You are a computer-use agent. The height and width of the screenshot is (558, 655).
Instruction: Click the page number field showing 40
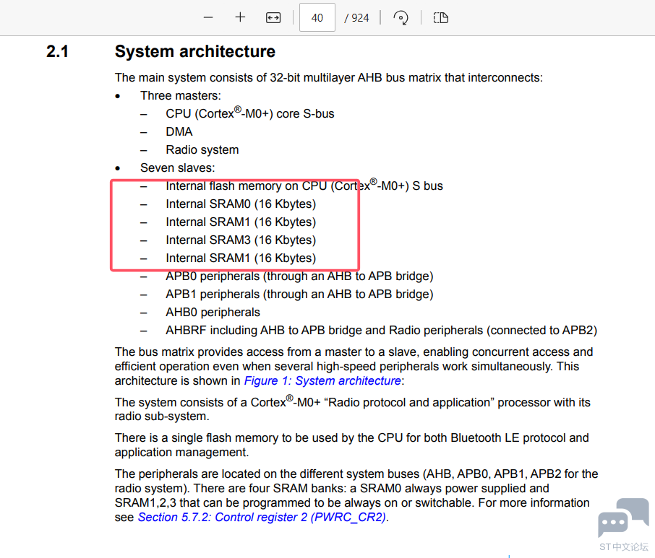point(317,17)
